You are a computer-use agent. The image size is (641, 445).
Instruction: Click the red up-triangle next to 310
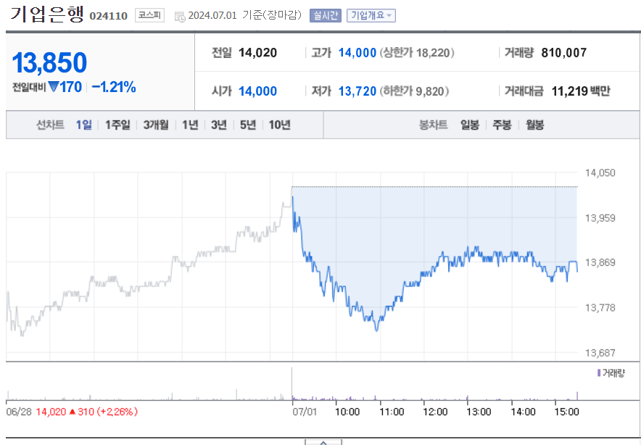tap(73, 412)
